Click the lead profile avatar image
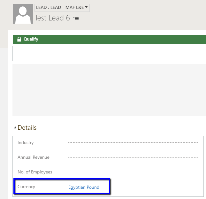This screenshot has height=199, width=206. [x=23, y=14]
